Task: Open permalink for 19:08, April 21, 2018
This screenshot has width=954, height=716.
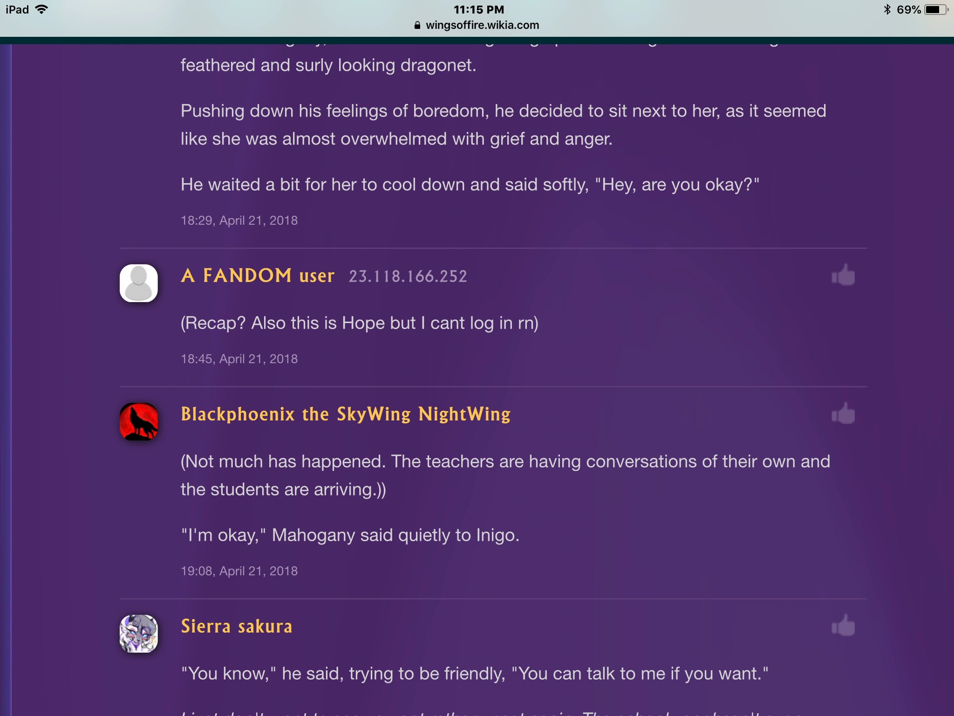Action: [239, 571]
